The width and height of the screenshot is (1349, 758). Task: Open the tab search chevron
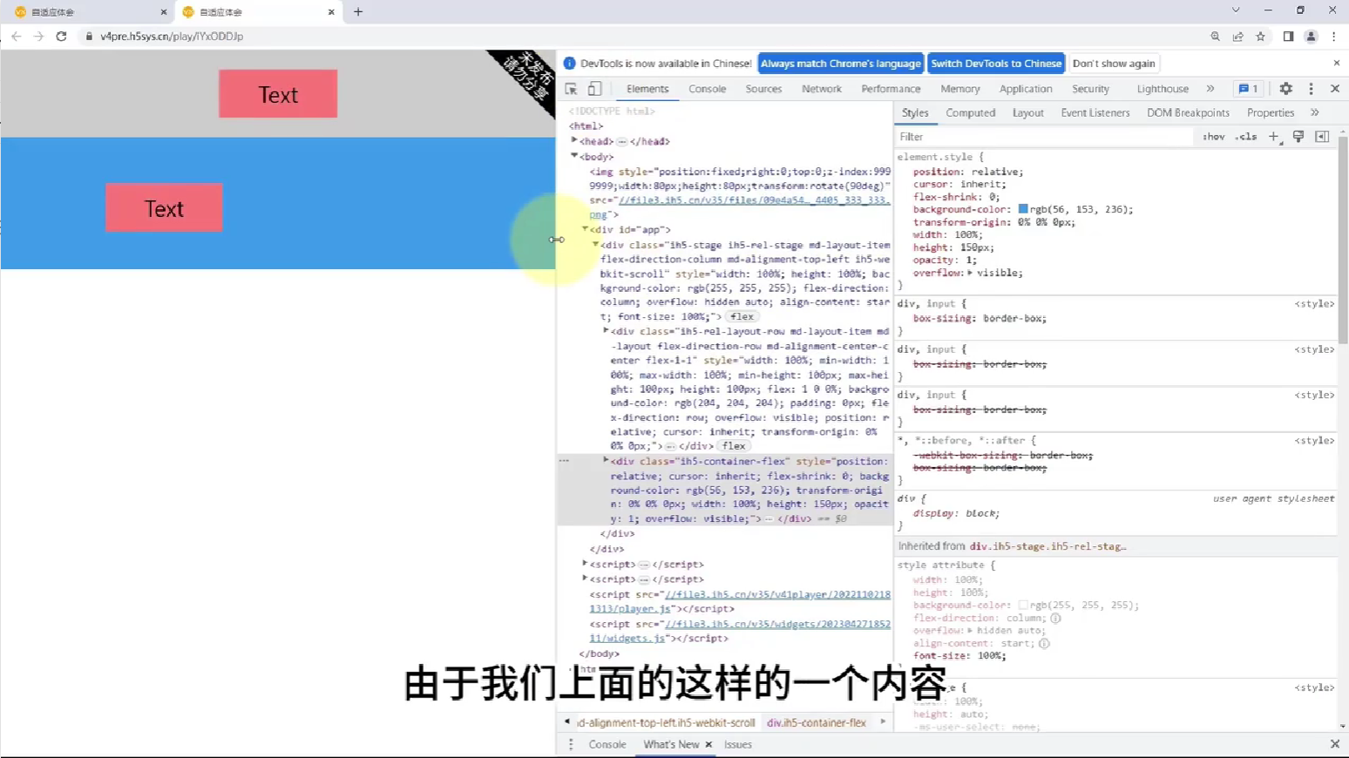1235,10
